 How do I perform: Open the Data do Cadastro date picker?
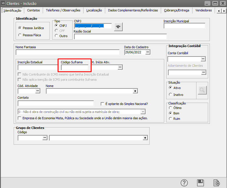147,52
